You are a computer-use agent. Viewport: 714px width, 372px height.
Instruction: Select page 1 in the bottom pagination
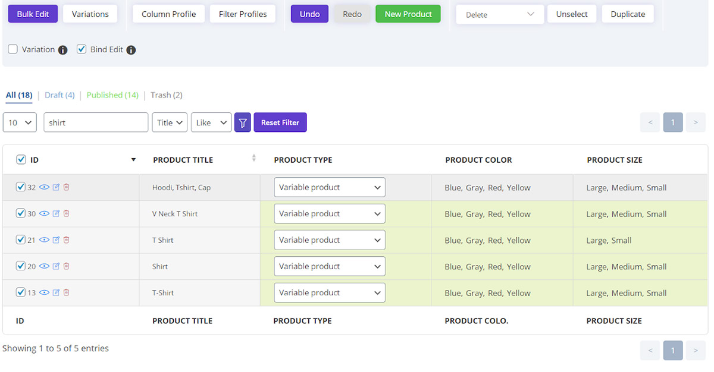point(673,351)
